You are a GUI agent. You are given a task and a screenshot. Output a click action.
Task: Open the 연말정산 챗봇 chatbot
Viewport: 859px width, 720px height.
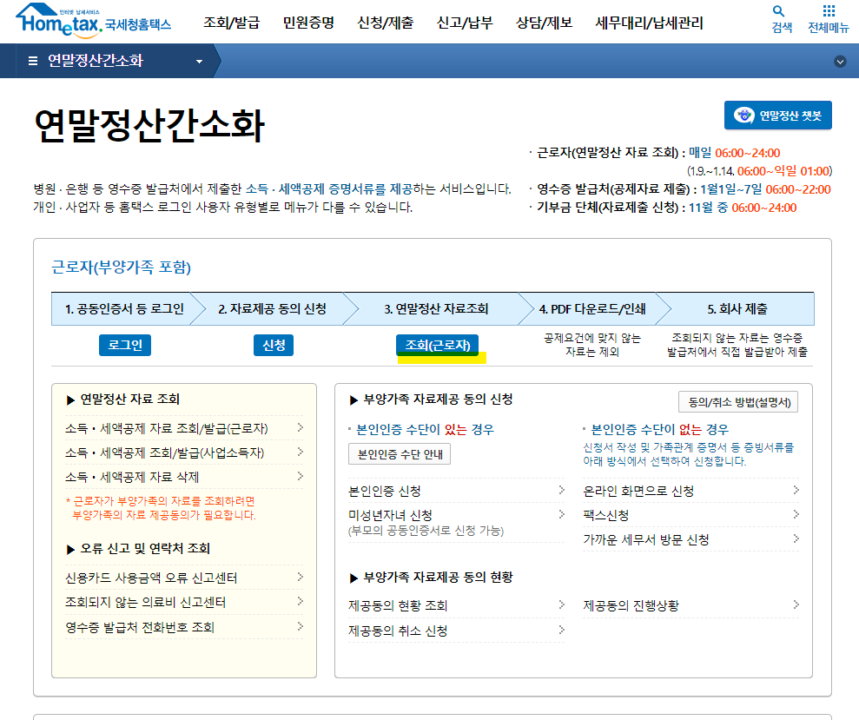pos(779,115)
